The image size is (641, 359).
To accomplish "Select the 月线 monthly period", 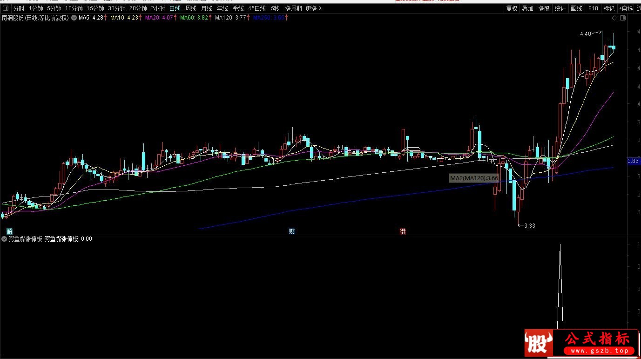I will pyautogui.click(x=207, y=8).
